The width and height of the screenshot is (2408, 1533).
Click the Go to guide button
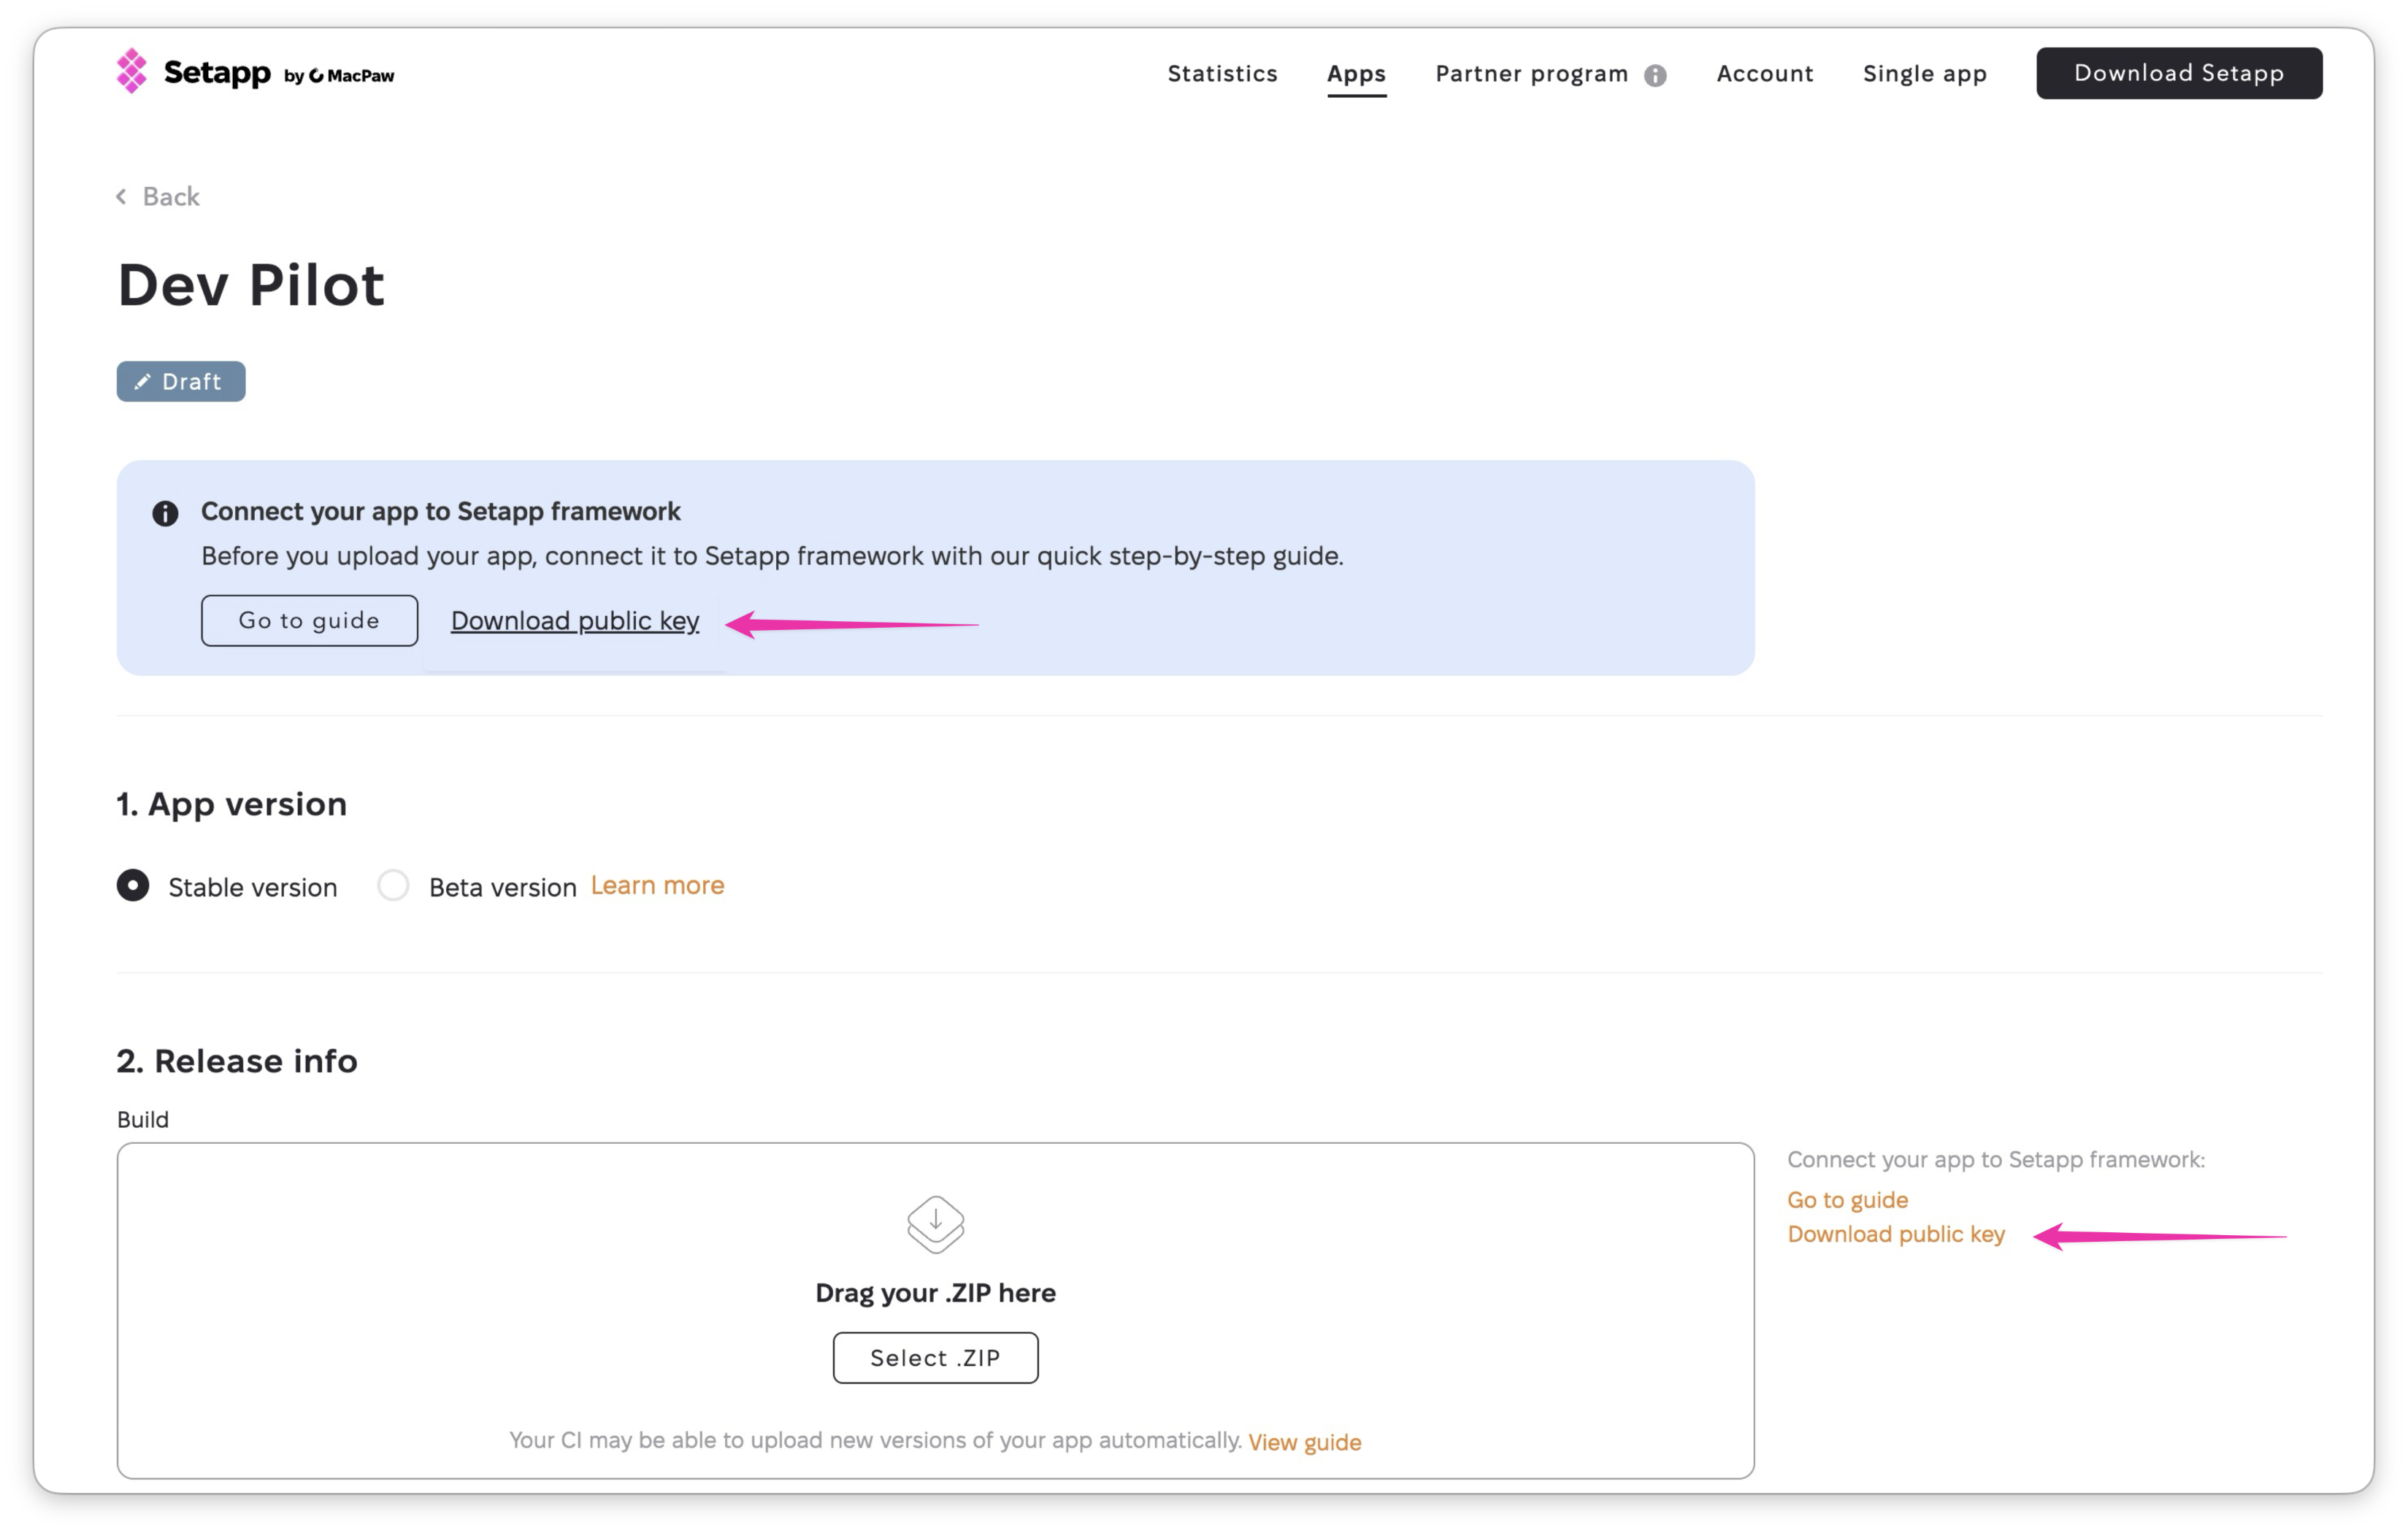point(309,620)
